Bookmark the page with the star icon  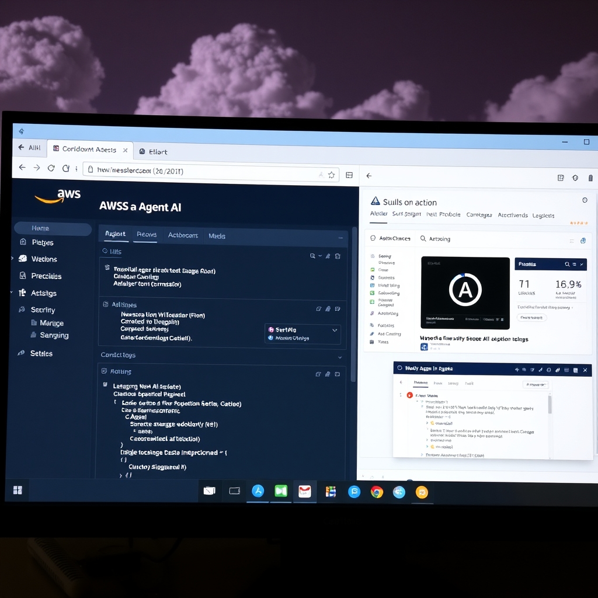coord(332,175)
